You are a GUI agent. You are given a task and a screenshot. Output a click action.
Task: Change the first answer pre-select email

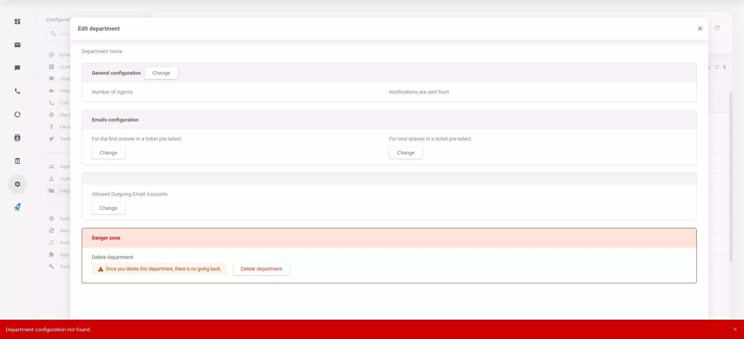(x=108, y=153)
